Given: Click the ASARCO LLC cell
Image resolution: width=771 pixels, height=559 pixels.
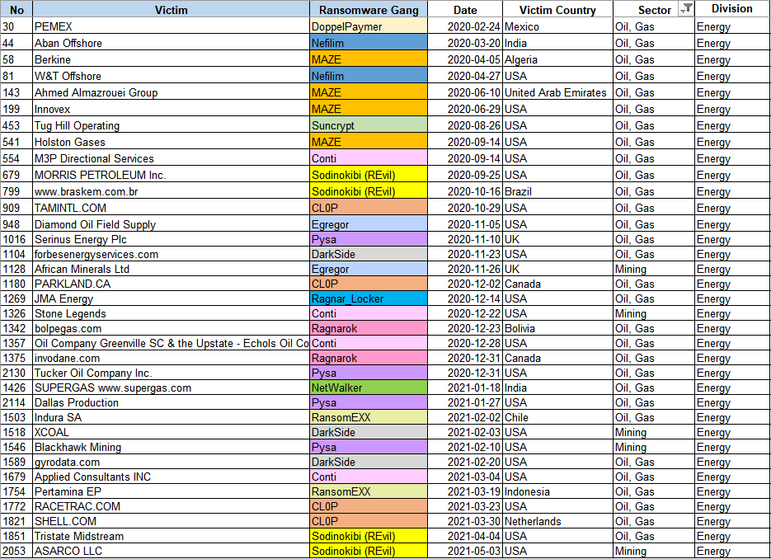Looking at the screenshot, I should 172,551.
